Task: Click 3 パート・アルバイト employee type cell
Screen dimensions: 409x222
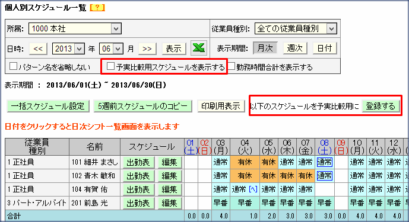Action: [x=37, y=203]
